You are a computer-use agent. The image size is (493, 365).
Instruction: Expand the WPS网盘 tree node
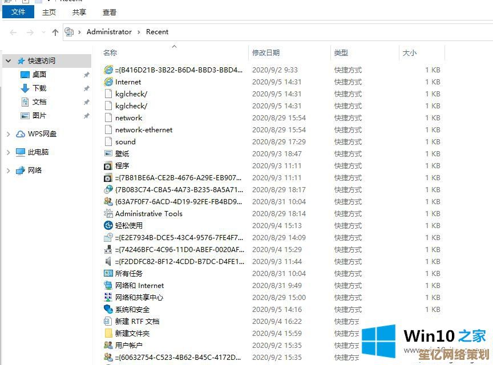pyautogui.click(x=9, y=134)
